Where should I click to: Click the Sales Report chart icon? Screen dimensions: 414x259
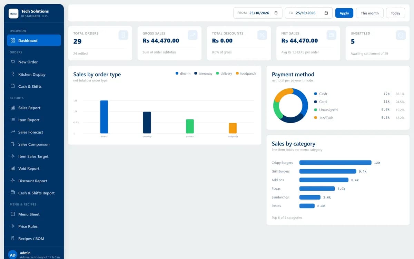13,108
